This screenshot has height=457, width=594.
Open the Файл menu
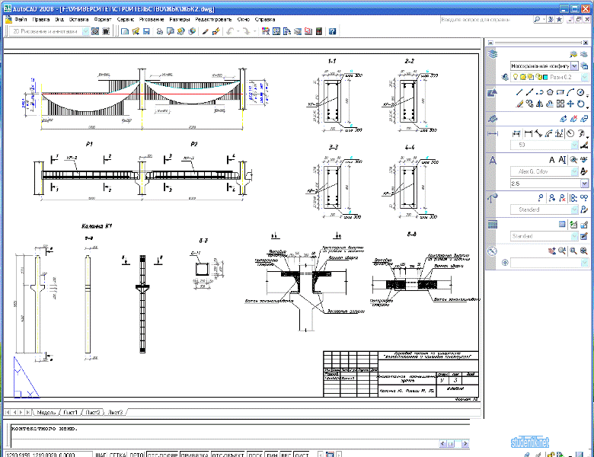tap(21, 19)
